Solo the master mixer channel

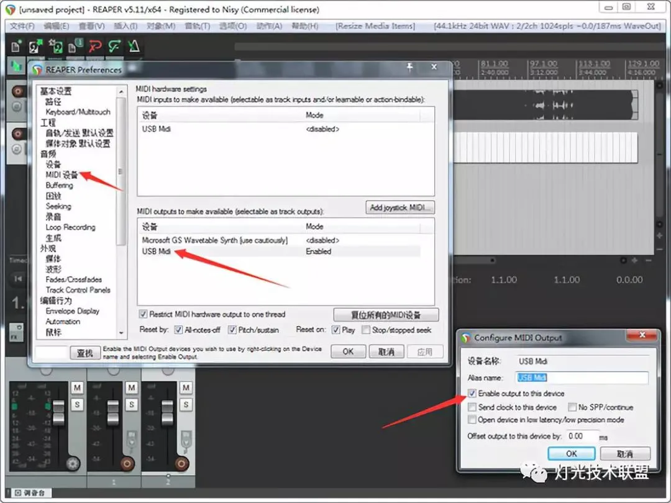pos(77,404)
